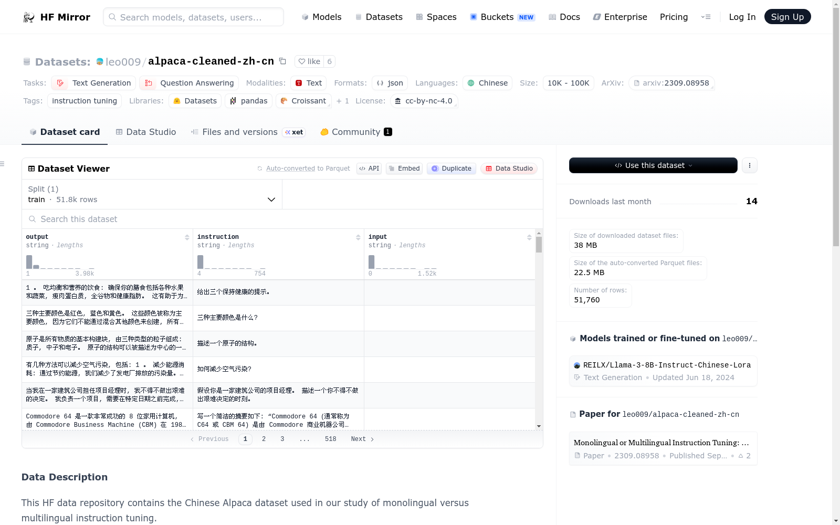Viewport: 840px width, 525px height.
Task: Click the Text modality tag
Action: click(x=309, y=83)
